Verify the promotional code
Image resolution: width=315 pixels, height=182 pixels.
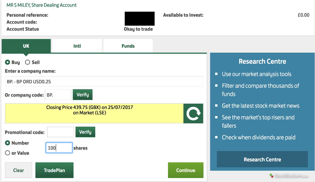[85, 132]
